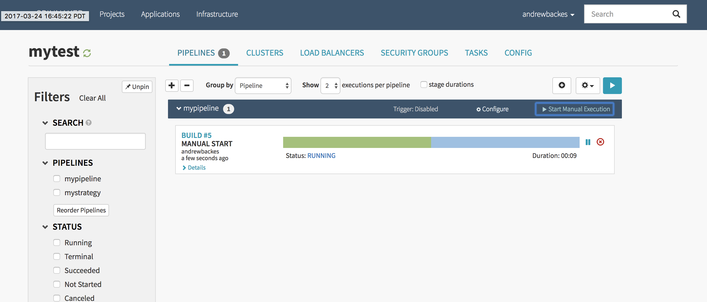Cancel execution with the red X icon

point(600,142)
